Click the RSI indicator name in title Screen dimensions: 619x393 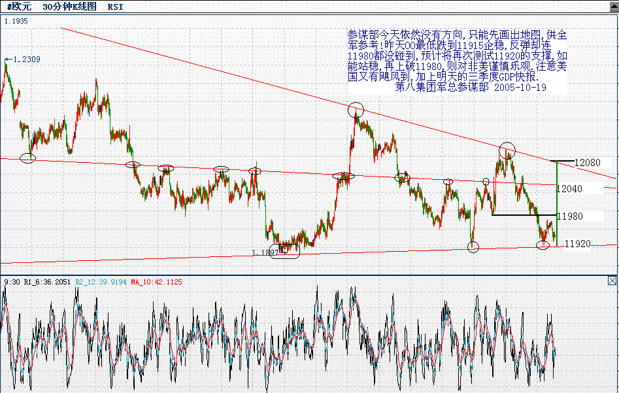[x=115, y=7]
